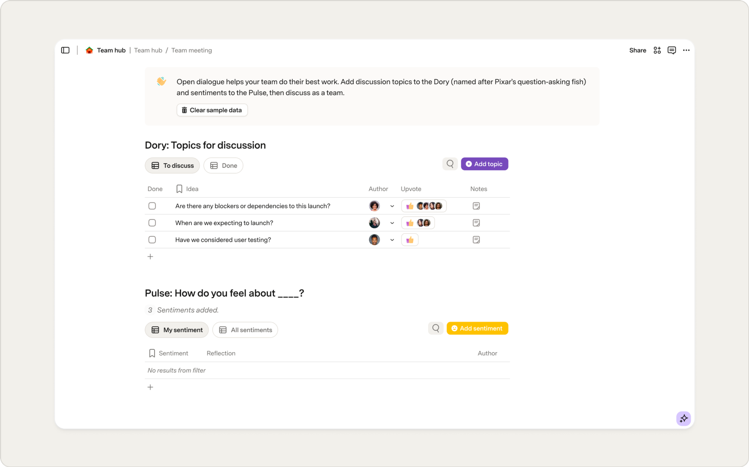Expand author dropdown for blockers question
Screen dimensions: 749x467
coord(392,206)
